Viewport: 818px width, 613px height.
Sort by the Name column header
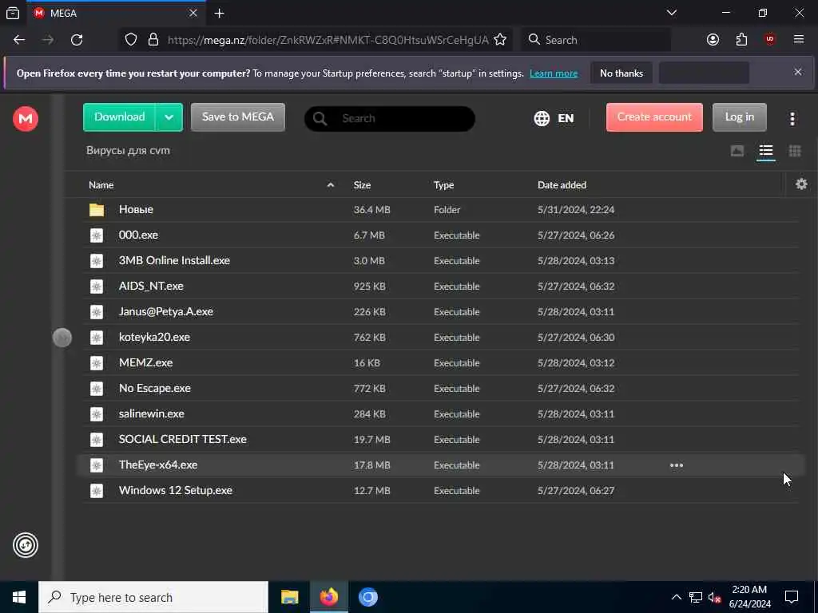(x=101, y=185)
